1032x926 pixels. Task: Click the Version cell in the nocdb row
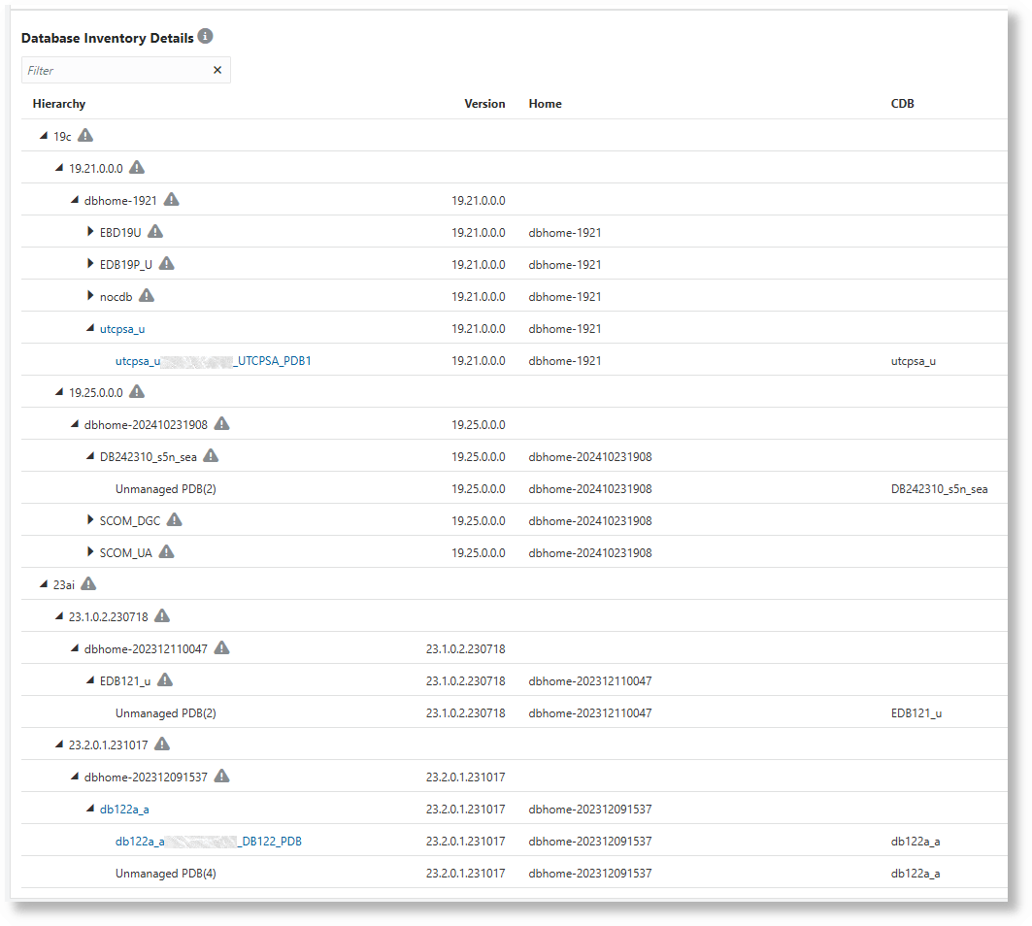point(479,296)
